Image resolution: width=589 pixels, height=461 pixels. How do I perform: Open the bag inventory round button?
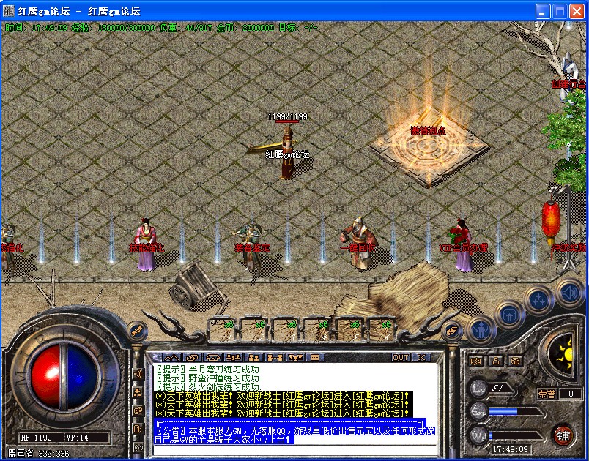509,315
